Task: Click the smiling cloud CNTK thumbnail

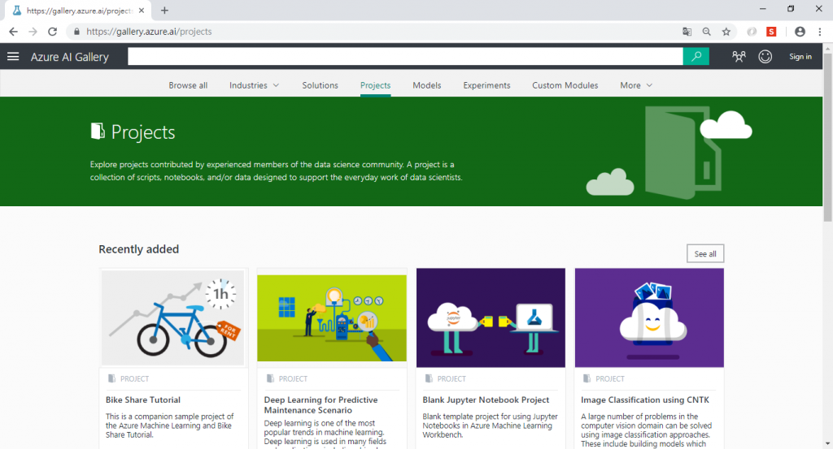Action: (649, 317)
